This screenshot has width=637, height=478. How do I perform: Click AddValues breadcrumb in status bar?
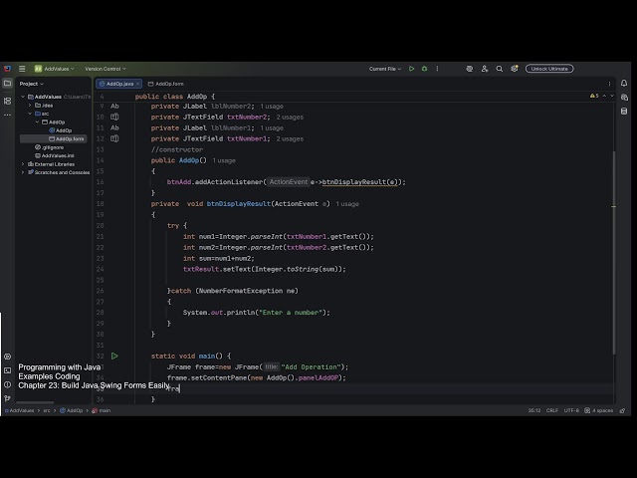coord(20,410)
